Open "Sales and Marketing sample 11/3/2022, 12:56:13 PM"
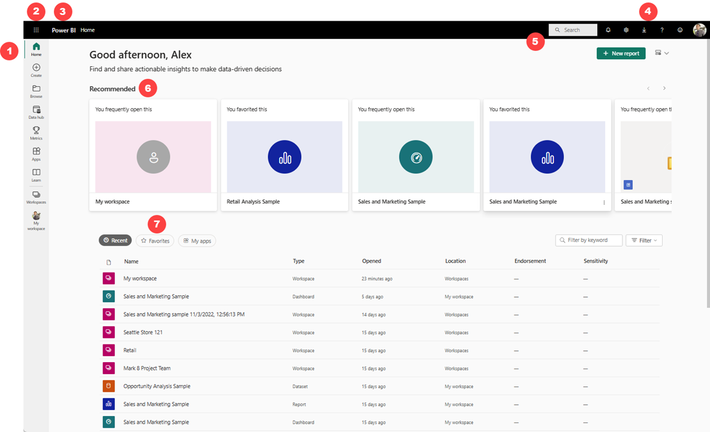710x432 pixels. point(184,314)
